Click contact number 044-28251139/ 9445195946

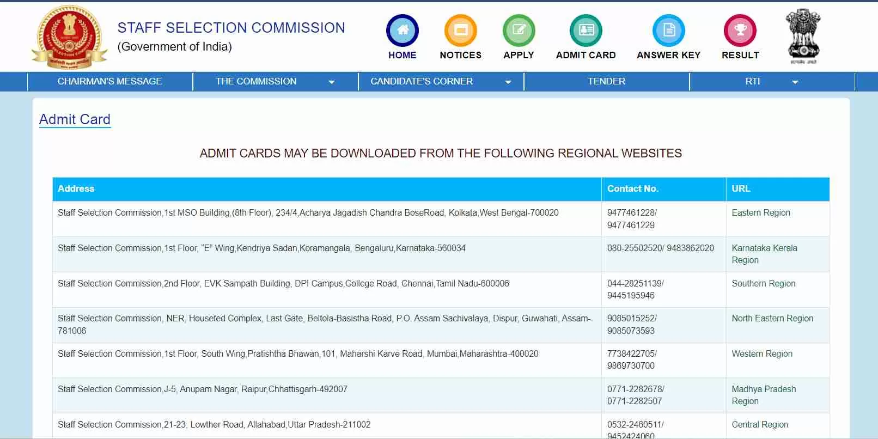(x=635, y=290)
